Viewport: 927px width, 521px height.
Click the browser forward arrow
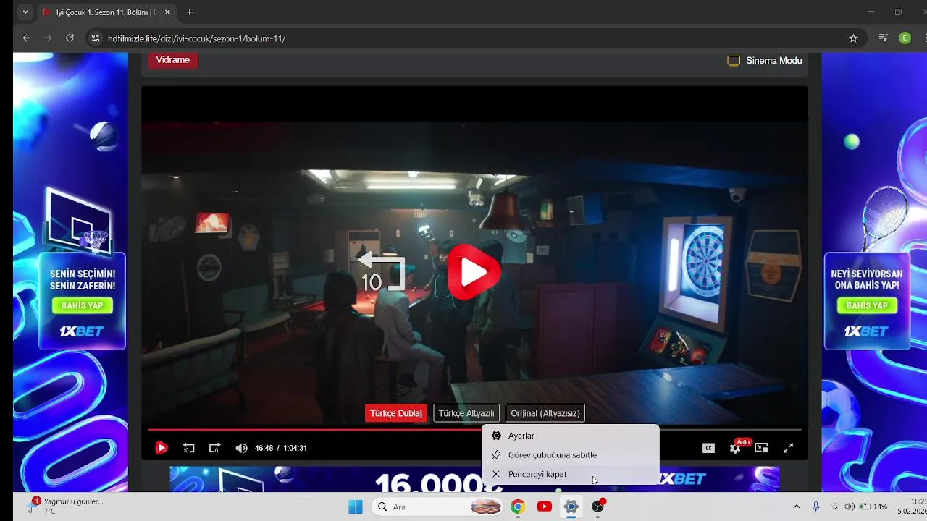coord(48,38)
